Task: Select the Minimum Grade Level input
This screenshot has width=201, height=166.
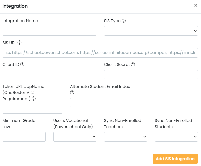Action: (x=24, y=137)
